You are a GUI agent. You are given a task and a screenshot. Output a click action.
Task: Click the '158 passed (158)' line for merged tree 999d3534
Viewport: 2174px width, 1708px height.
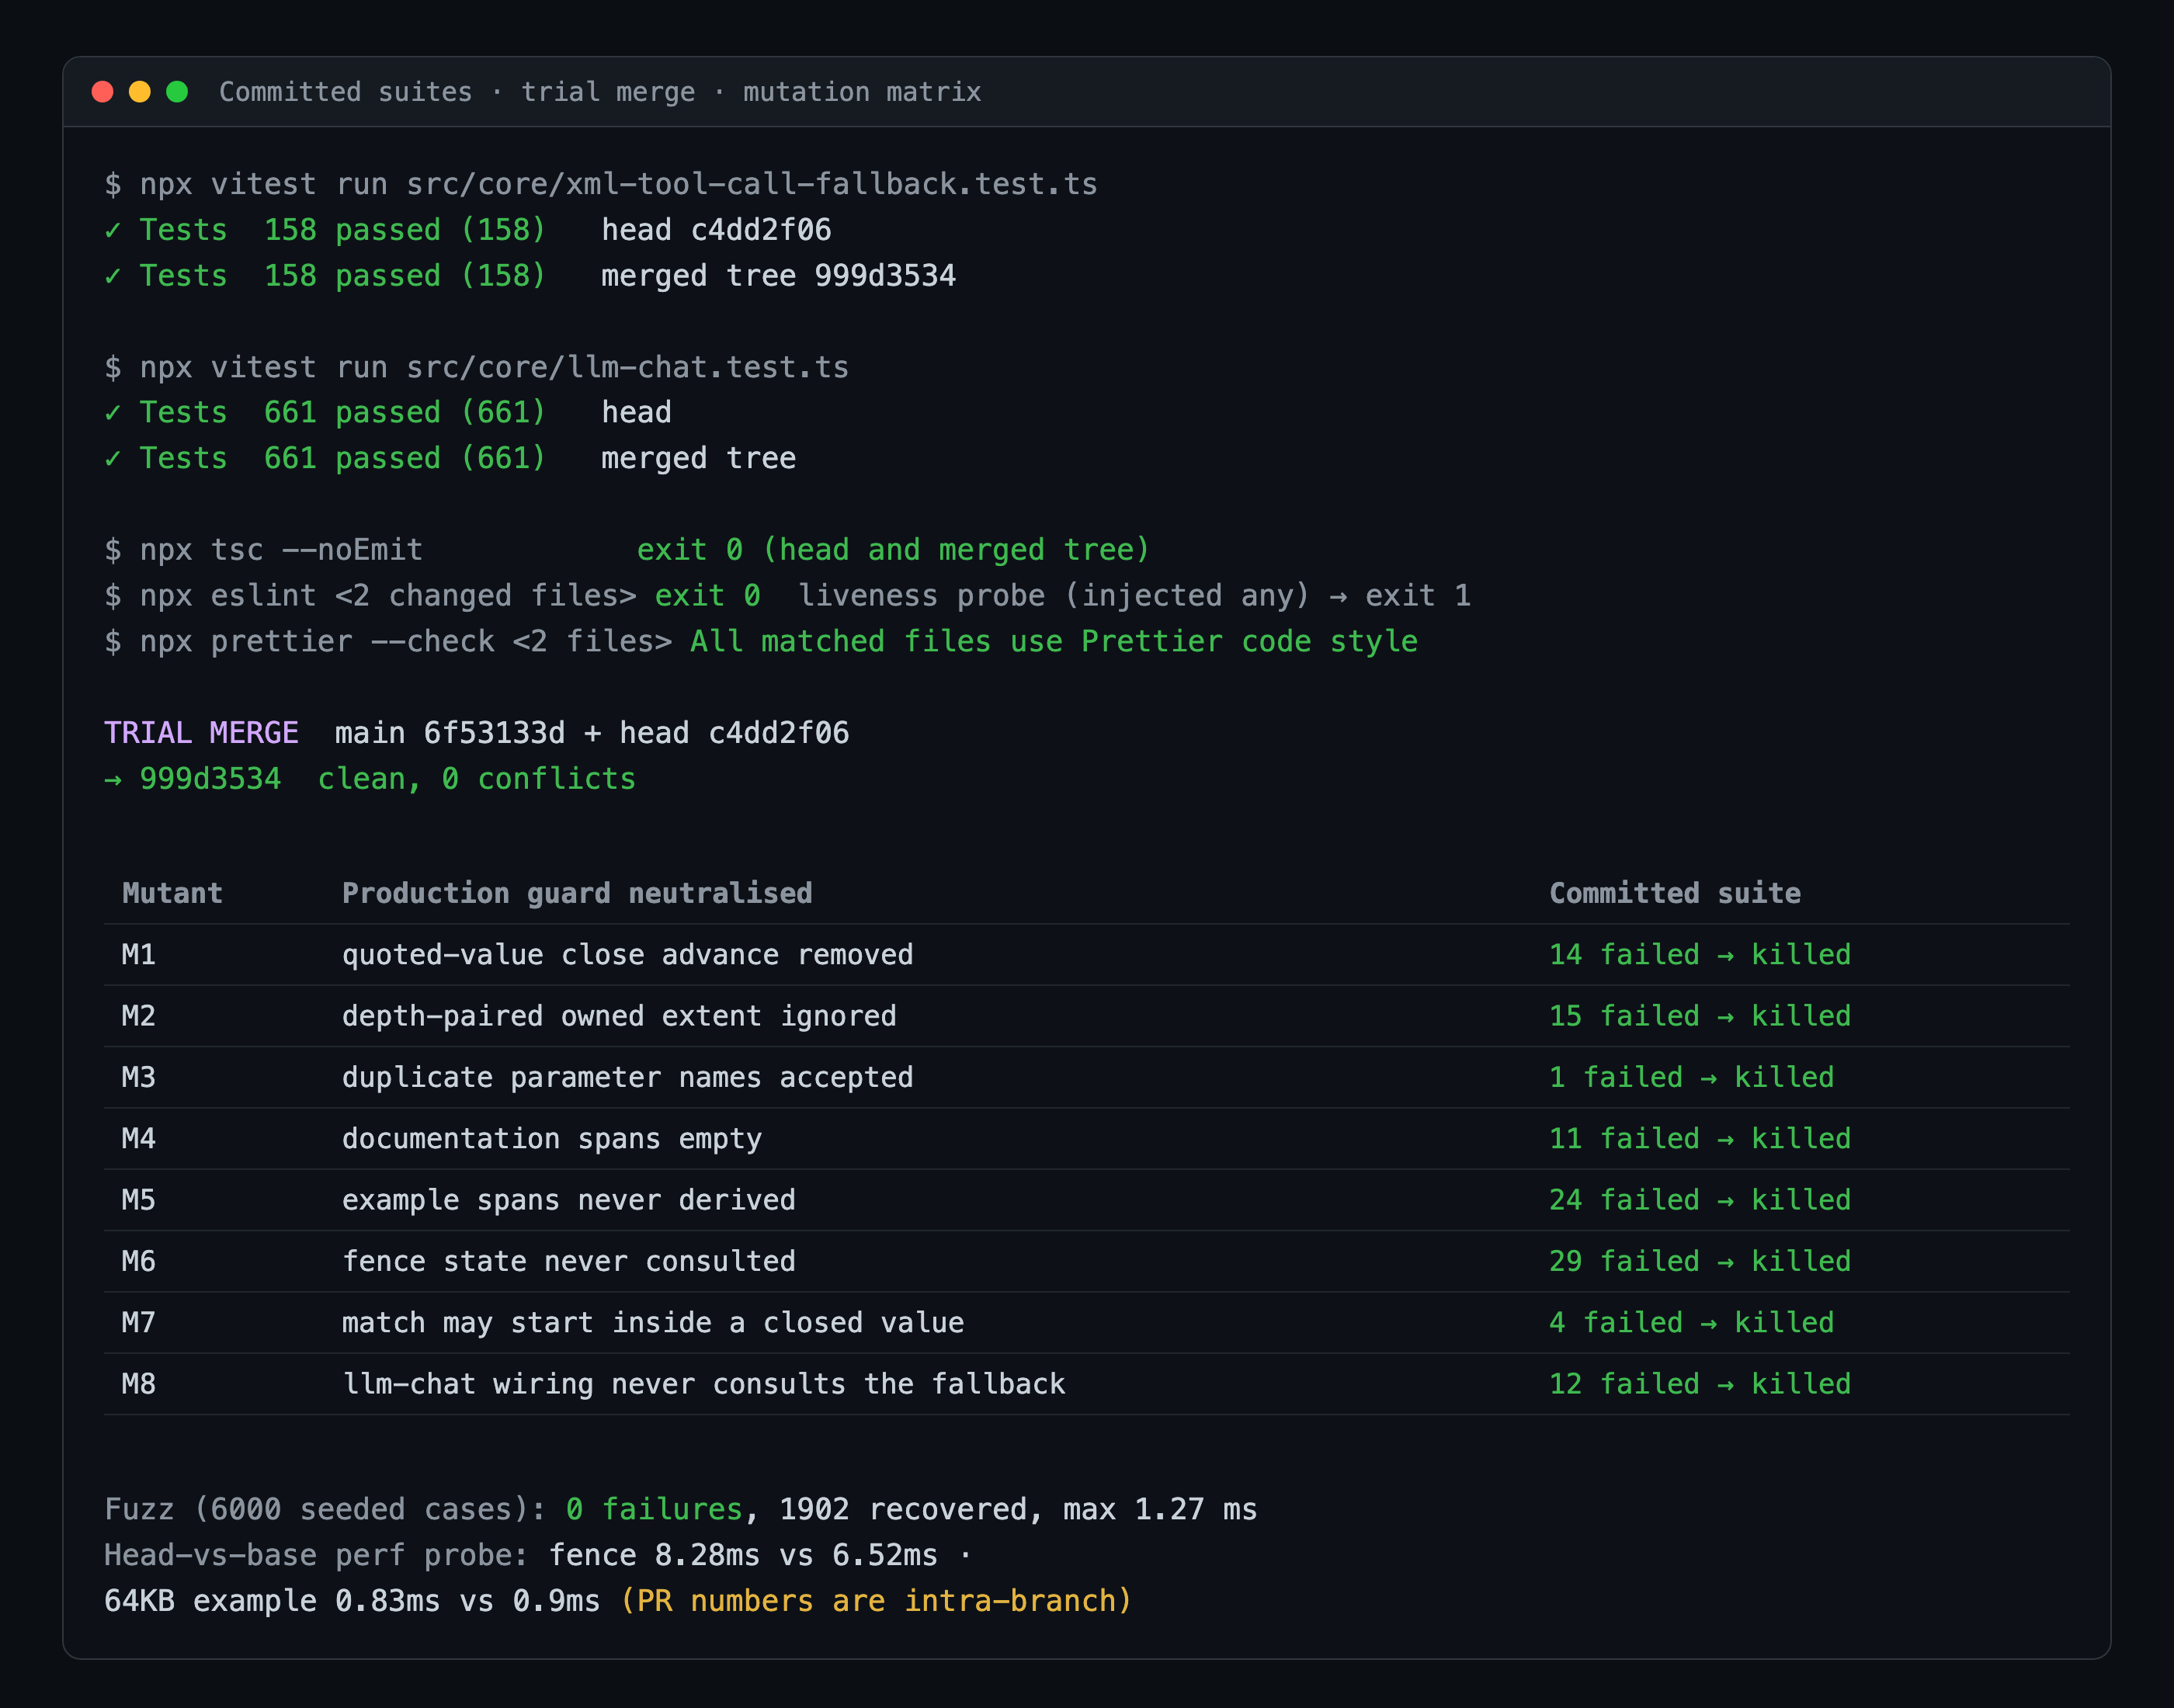(x=530, y=276)
